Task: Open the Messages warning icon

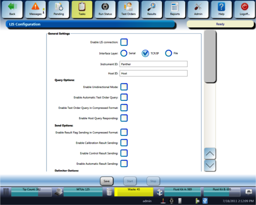Action: click(35, 9)
